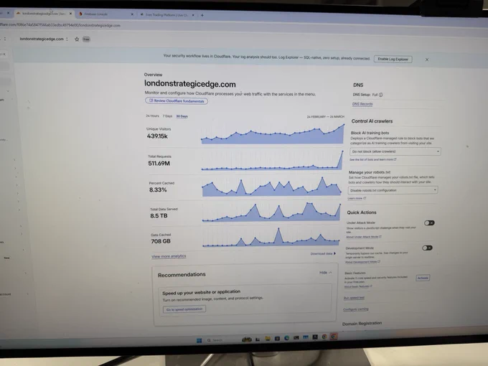Image resolution: width=488 pixels, height=366 pixels.
Task: Select the londonstrategicedge.com browser tab
Action: click(44, 14)
